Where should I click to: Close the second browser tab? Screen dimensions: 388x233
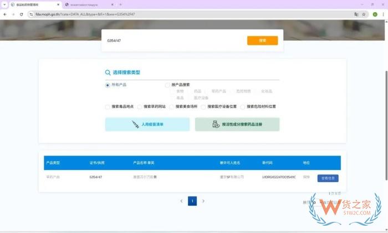click(x=113, y=4)
